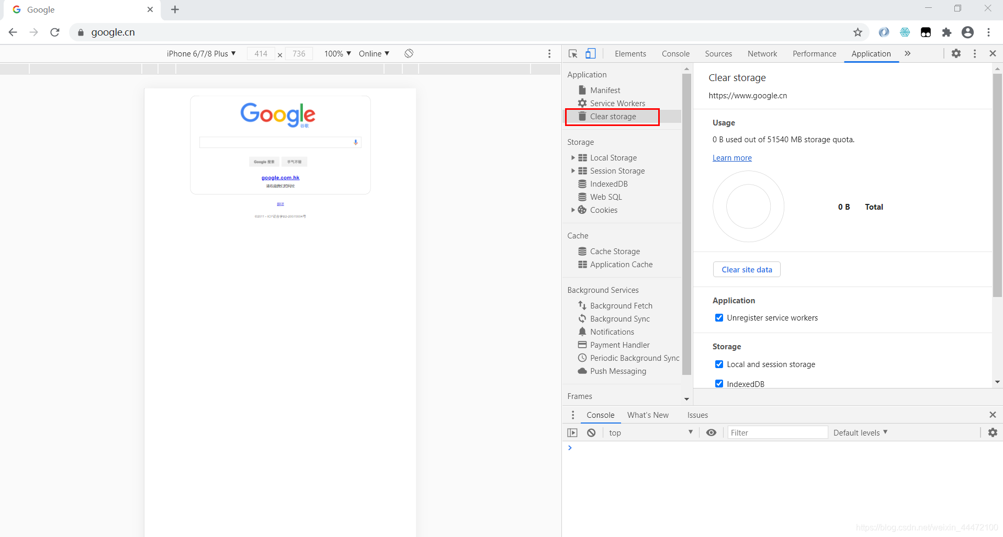Open the 100% zoom dropdown

point(337,53)
